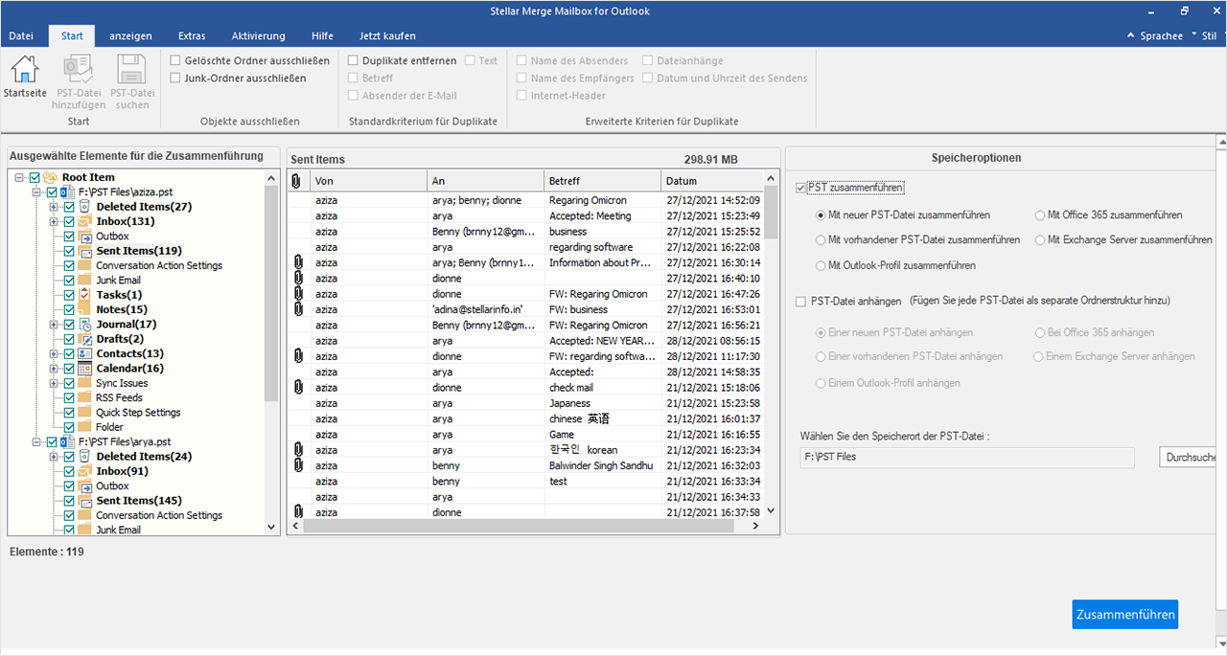Go to the Jetzt kaufen tab
The image size is (1227, 656).
[387, 36]
